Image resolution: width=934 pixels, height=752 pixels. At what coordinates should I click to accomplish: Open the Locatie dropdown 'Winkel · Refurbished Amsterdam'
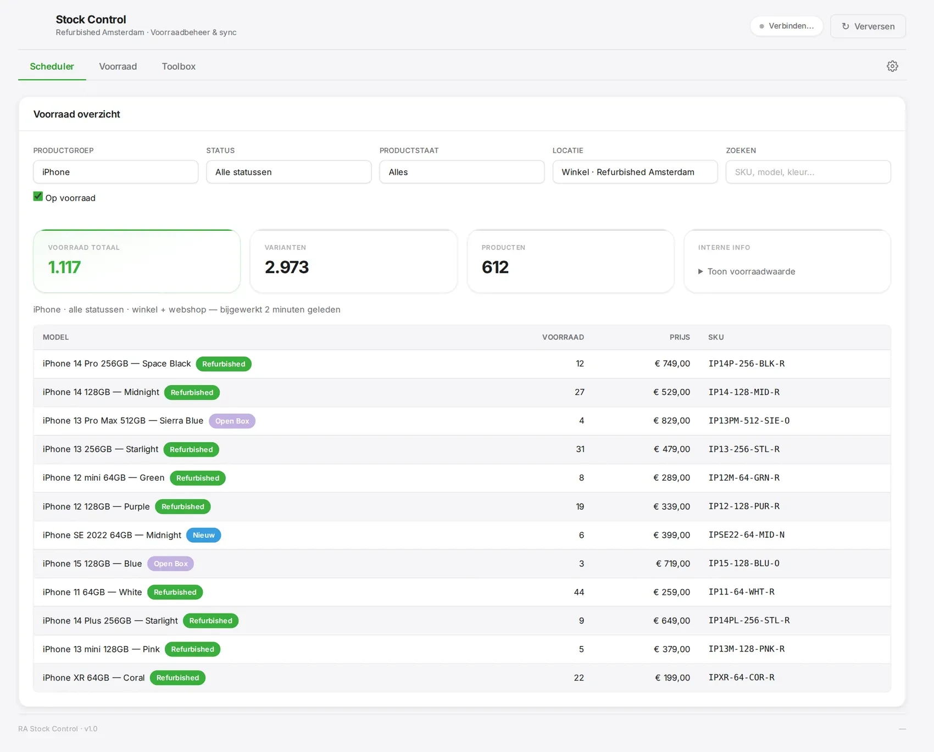[635, 172]
